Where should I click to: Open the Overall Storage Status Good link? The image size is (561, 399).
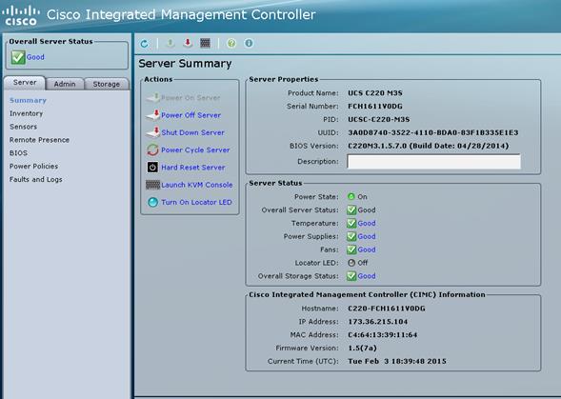coord(367,276)
